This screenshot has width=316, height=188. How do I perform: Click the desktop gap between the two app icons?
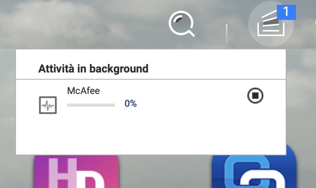[165, 172]
